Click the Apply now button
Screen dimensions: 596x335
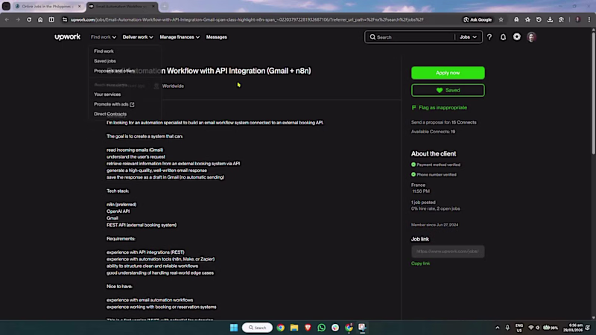pyautogui.click(x=448, y=72)
